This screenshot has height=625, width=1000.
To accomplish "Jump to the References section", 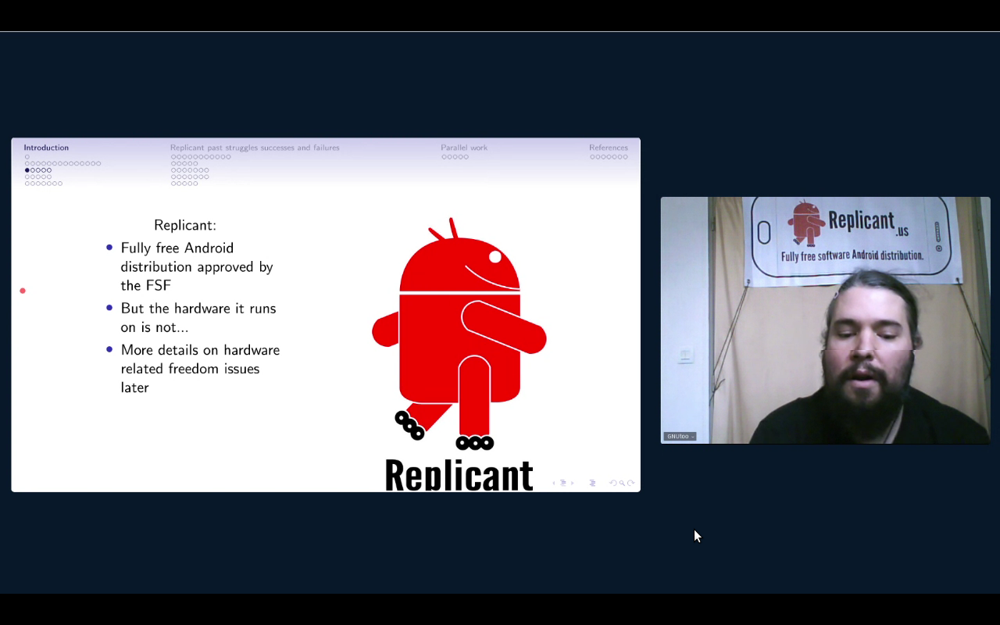I will [x=609, y=148].
